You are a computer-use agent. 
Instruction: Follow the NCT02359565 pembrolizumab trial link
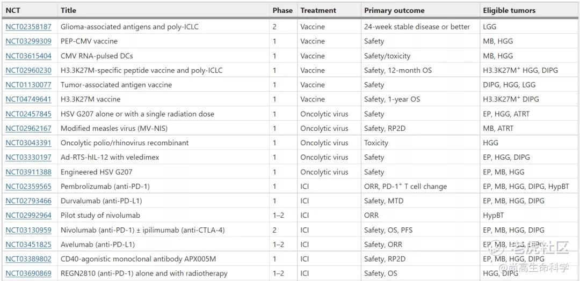[x=28, y=187]
